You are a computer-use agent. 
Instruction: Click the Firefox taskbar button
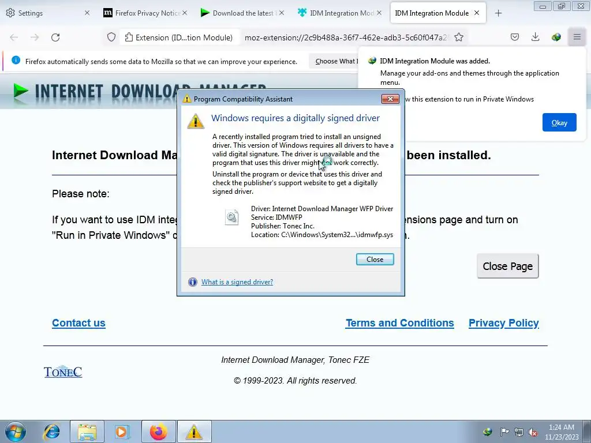(159, 431)
